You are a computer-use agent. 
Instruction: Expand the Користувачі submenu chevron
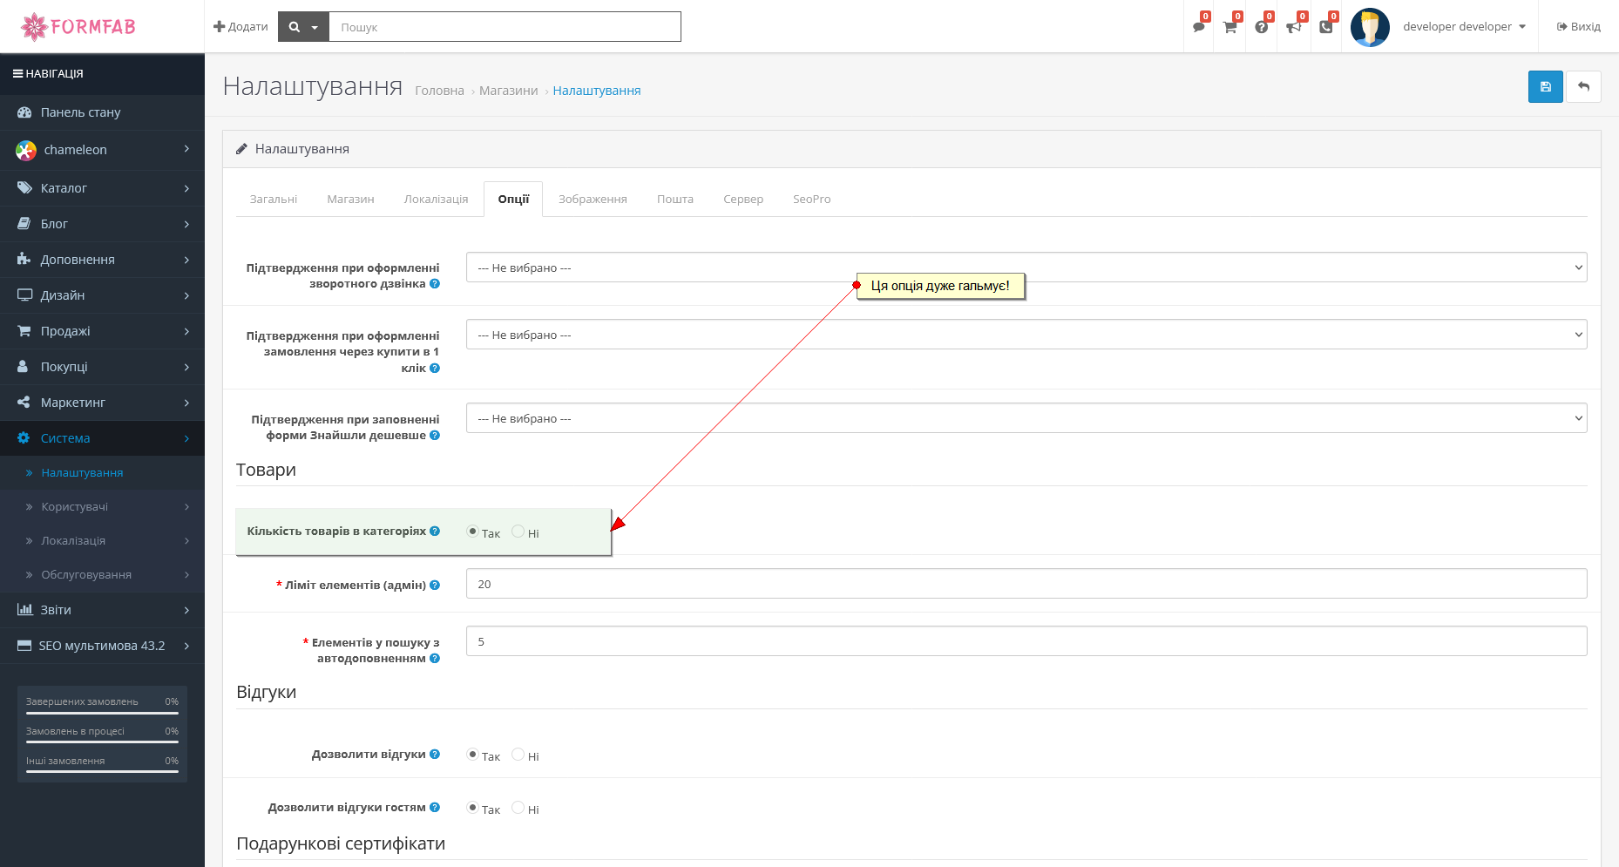point(186,507)
